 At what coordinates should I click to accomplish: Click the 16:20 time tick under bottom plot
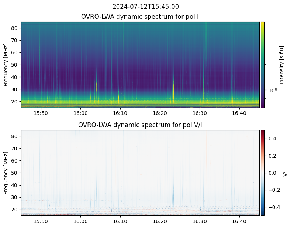[x=160, y=221]
